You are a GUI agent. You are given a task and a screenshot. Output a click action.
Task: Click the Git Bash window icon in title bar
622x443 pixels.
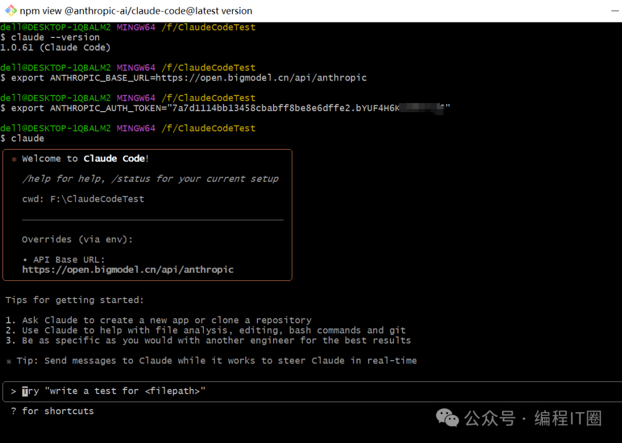[11, 11]
